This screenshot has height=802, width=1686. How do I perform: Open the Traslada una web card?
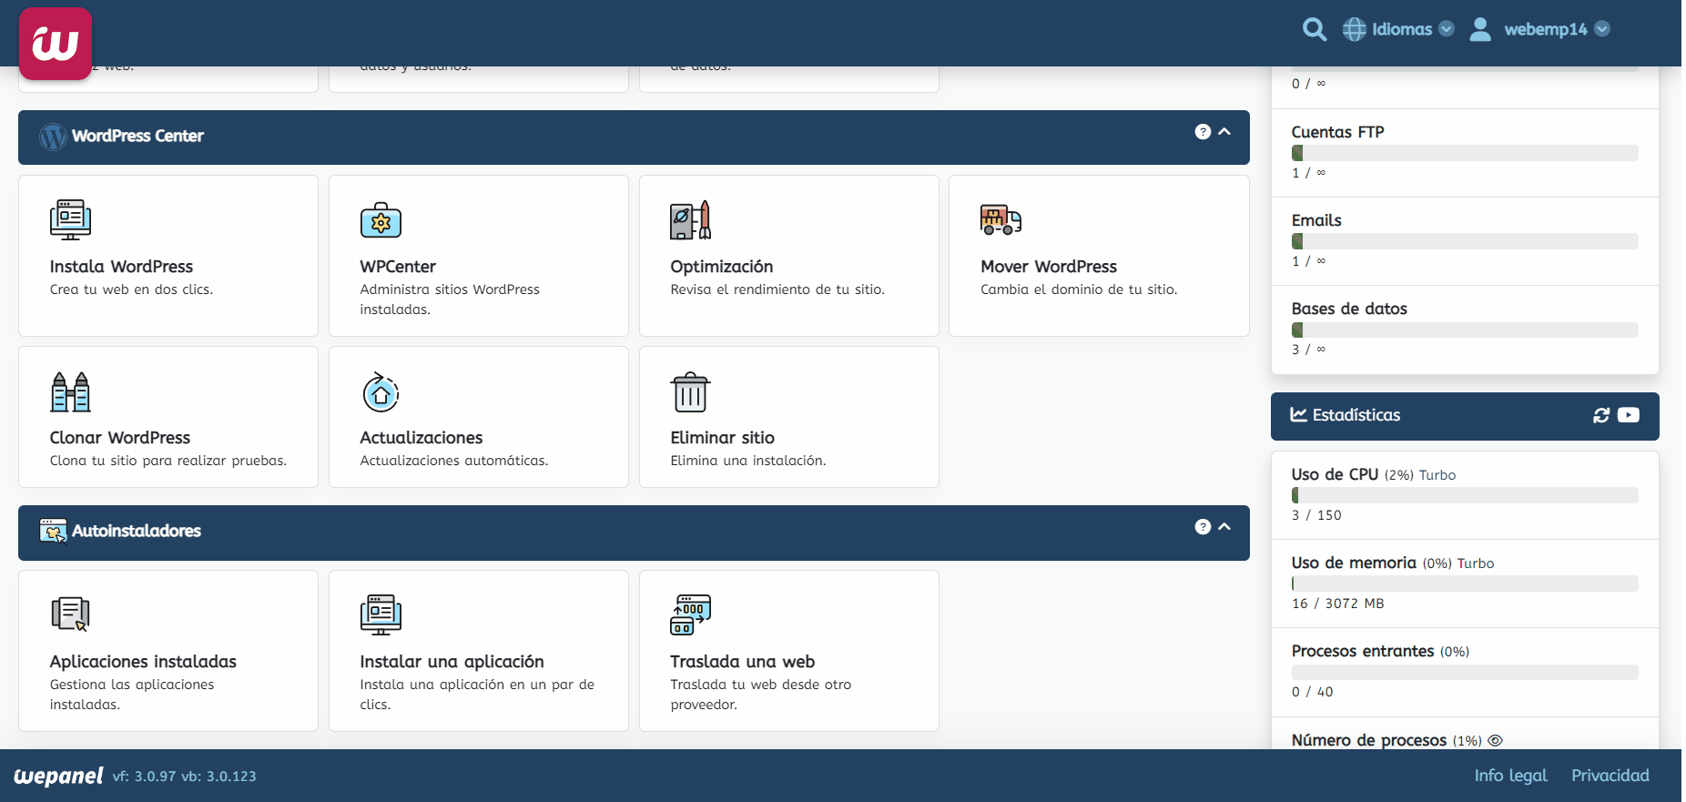point(788,650)
